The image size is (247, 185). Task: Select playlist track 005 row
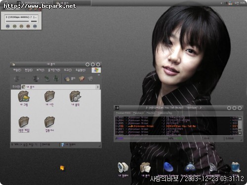176,123
